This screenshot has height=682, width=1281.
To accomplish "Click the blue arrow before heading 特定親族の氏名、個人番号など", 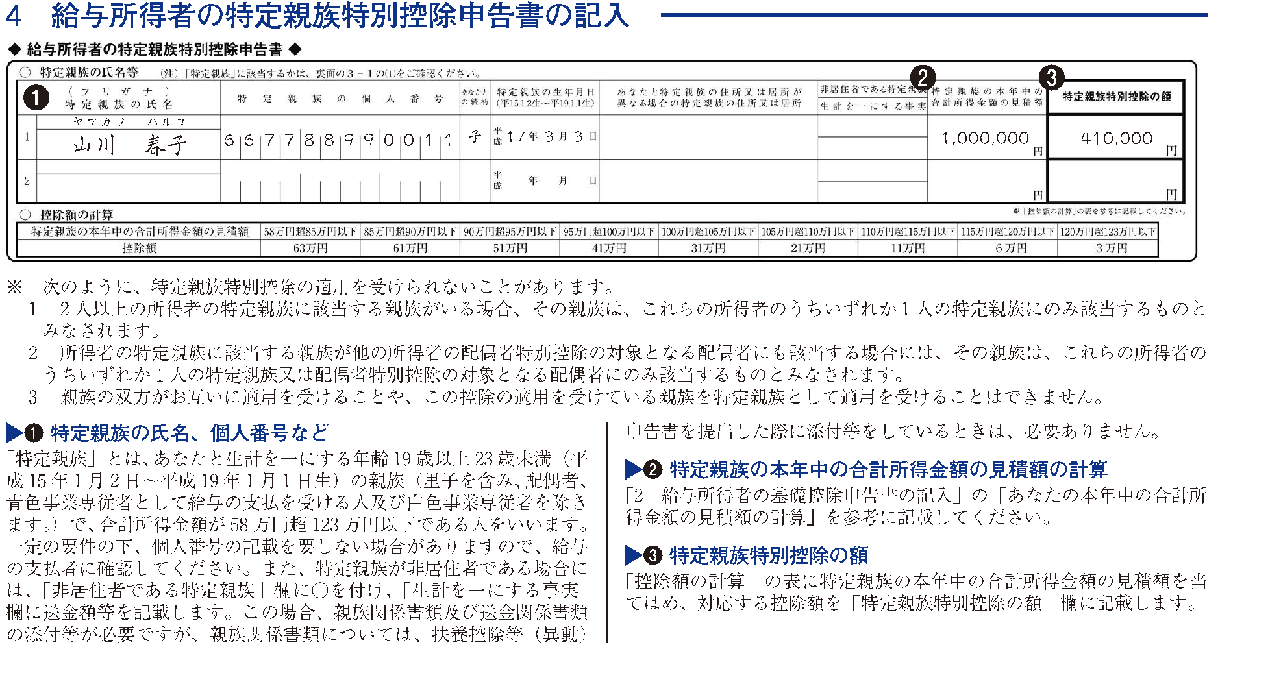I will click(x=14, y=432).
